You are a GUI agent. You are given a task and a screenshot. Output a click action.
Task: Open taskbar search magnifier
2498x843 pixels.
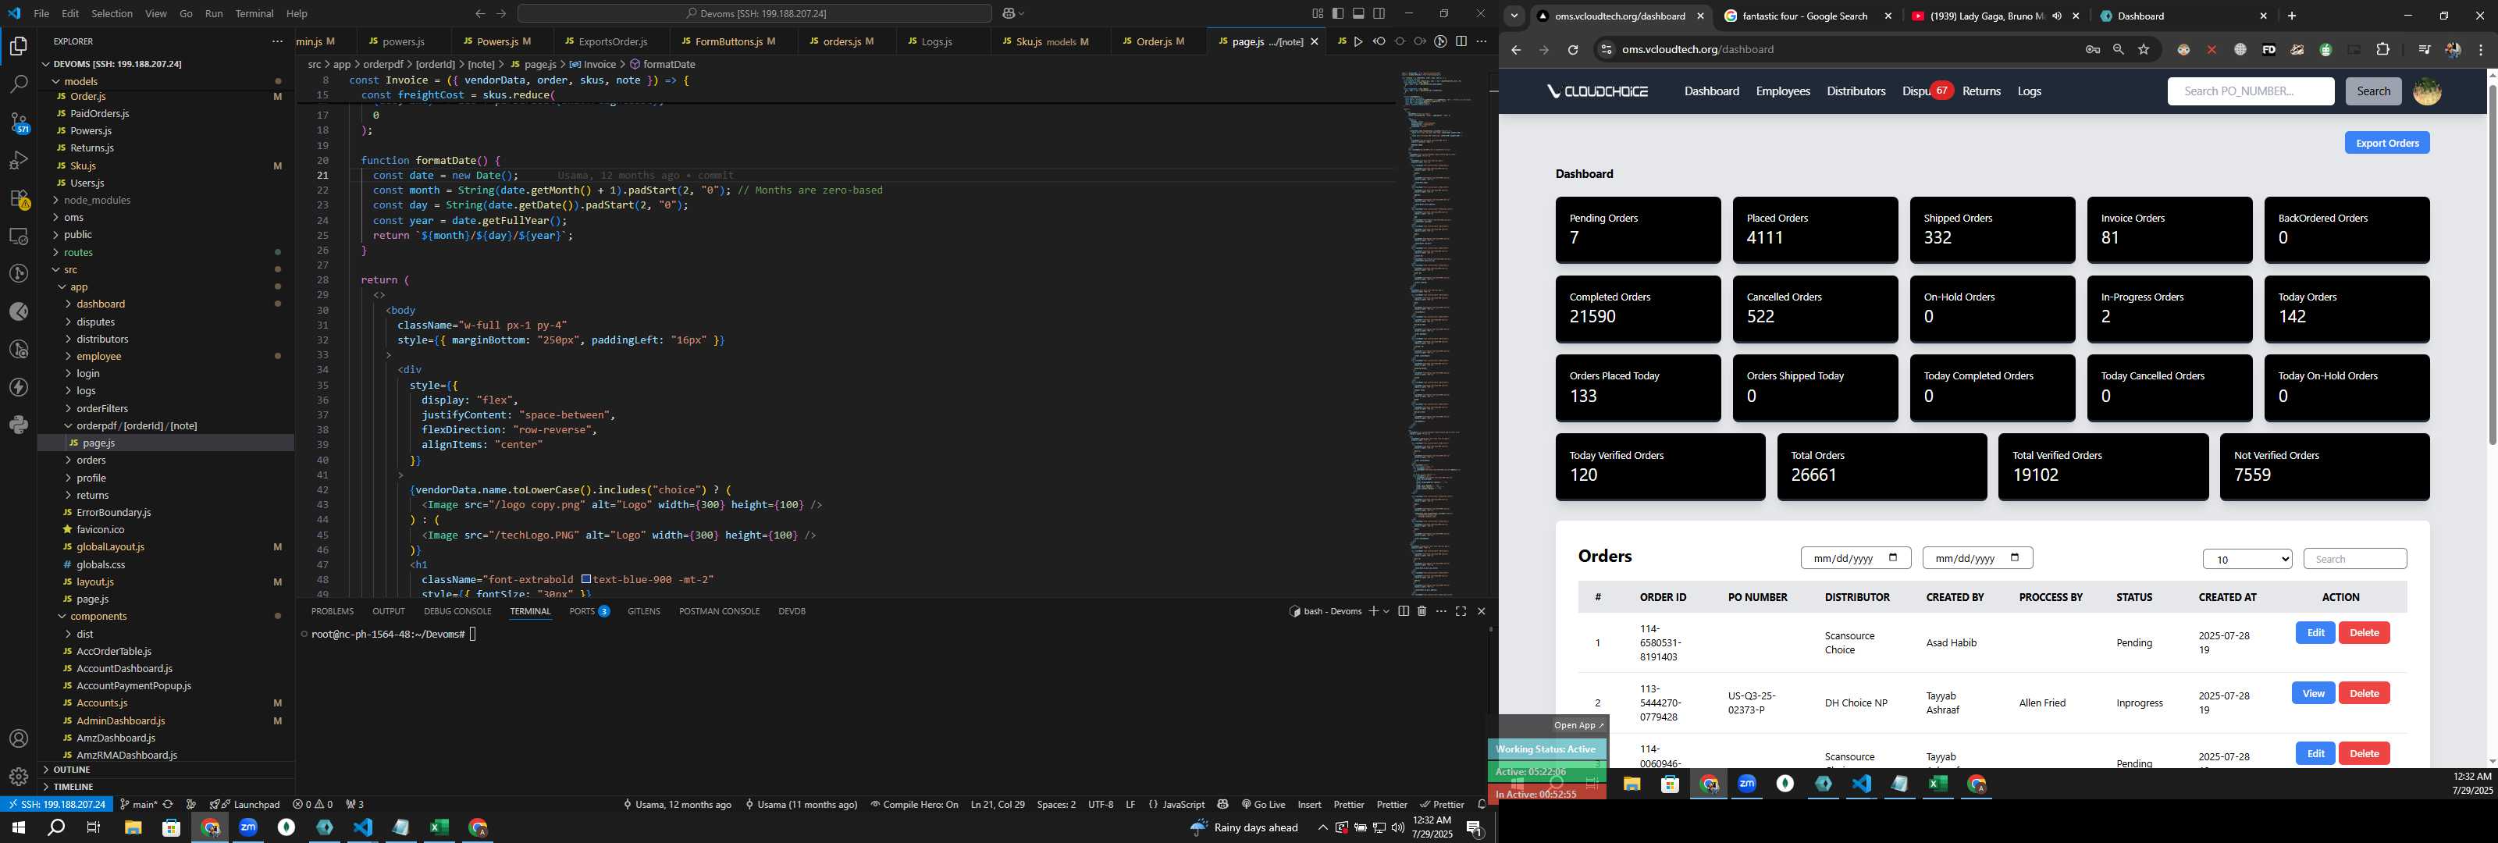(x=56, y=827)
